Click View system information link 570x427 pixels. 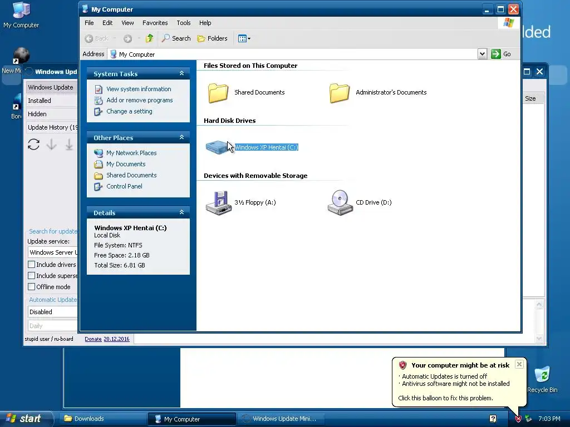point(139,89)
